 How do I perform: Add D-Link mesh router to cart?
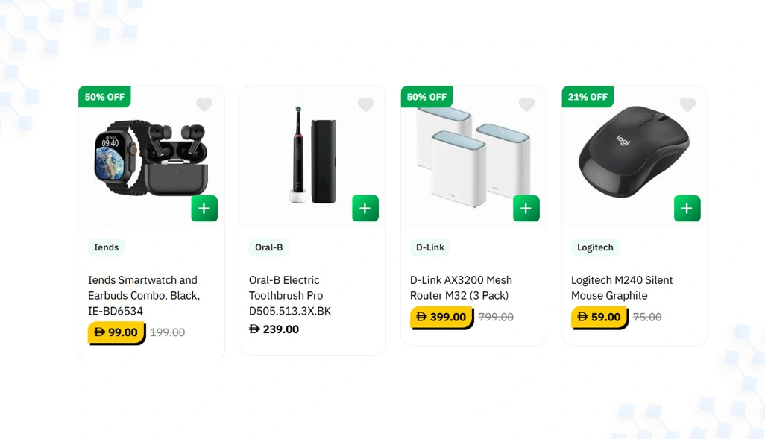tap(526, 208)
